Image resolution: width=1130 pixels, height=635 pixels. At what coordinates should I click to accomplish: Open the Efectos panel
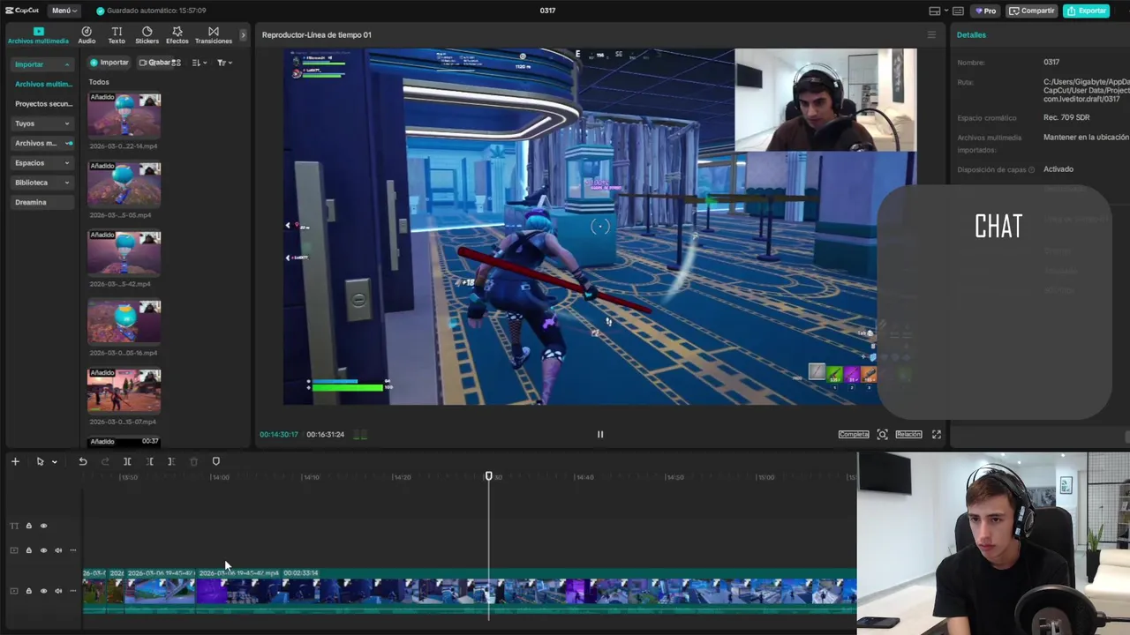coord(177,35)
